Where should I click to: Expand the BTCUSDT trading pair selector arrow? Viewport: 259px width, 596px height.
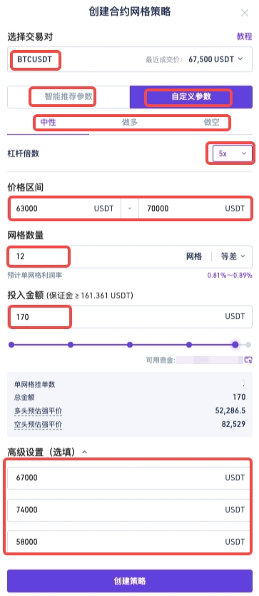[240, 59]
